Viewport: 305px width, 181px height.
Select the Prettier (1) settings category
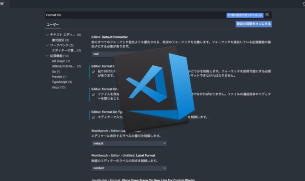(59, 77)
